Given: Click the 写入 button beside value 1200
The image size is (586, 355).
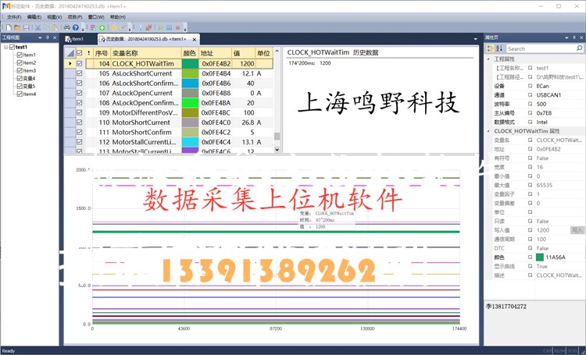Looking at the screenshot, I should (577, 231).
